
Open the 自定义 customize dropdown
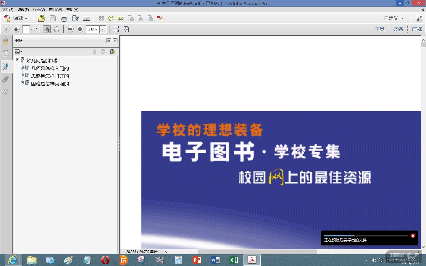click(394, 18)
